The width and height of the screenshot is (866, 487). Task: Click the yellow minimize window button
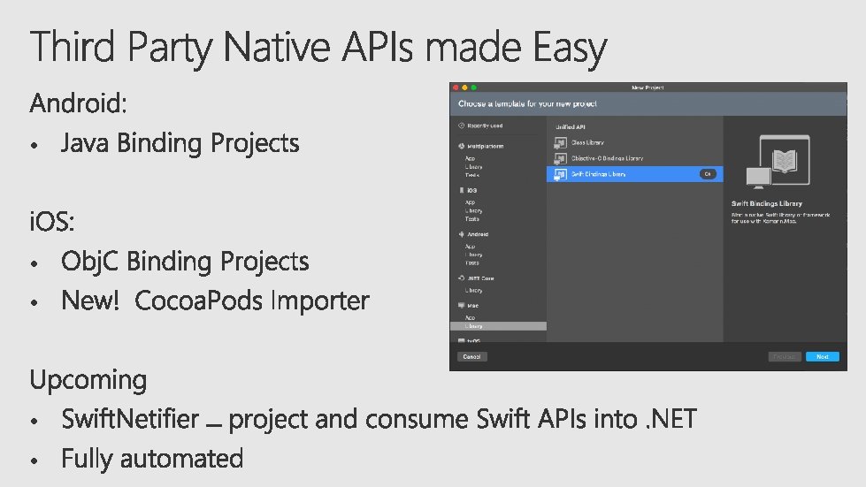click(465, 88)
